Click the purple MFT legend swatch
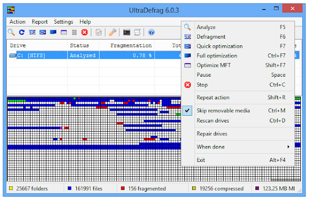This screenshot has height=200, width=309. [257, 188]
